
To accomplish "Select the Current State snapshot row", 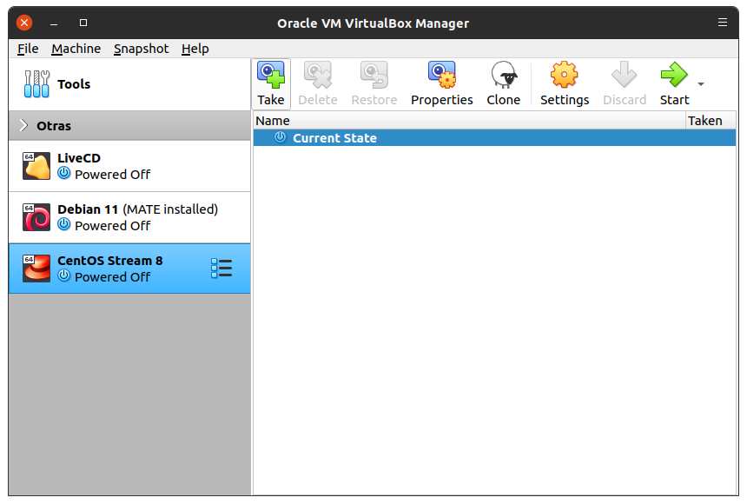I will pyautogui.click(x=334, y=138).
